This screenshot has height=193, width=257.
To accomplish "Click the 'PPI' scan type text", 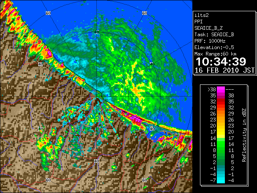I will (198, 22).
